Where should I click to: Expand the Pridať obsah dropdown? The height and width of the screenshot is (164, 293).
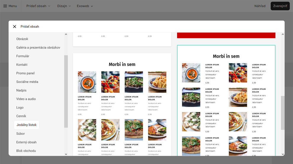click(38, 6)
